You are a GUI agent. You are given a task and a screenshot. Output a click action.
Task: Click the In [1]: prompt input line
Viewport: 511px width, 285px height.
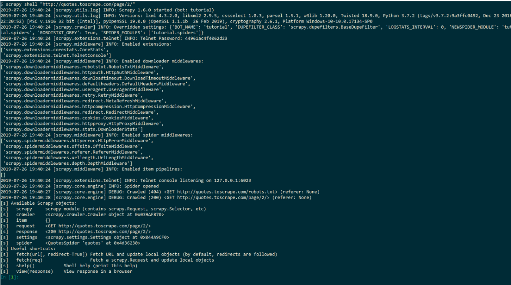(10, 277)
